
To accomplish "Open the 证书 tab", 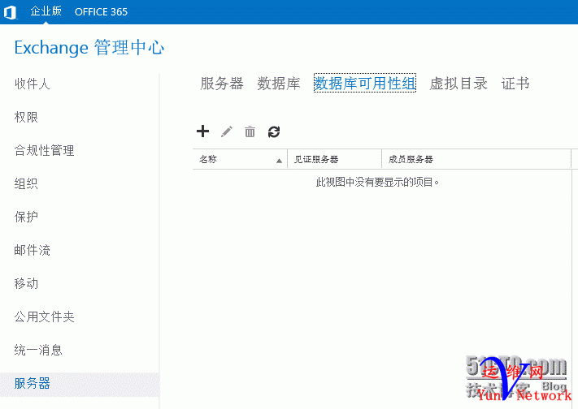I will (515, 84).
